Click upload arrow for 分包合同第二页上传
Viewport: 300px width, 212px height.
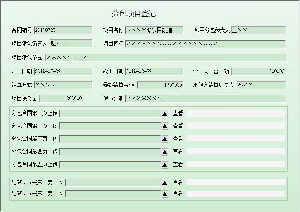coord(165,126)
